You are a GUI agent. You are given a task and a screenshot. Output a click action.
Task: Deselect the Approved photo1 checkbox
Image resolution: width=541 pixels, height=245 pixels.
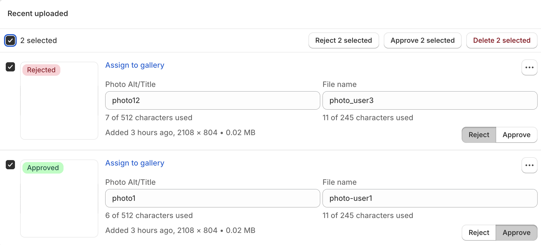[x=10, y=165]
